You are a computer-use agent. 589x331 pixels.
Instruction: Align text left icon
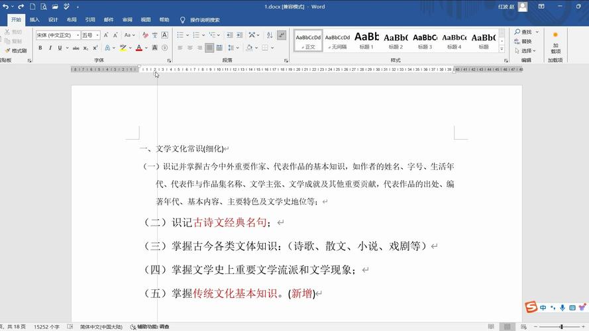pyautogui.click(x=180, y=48)
